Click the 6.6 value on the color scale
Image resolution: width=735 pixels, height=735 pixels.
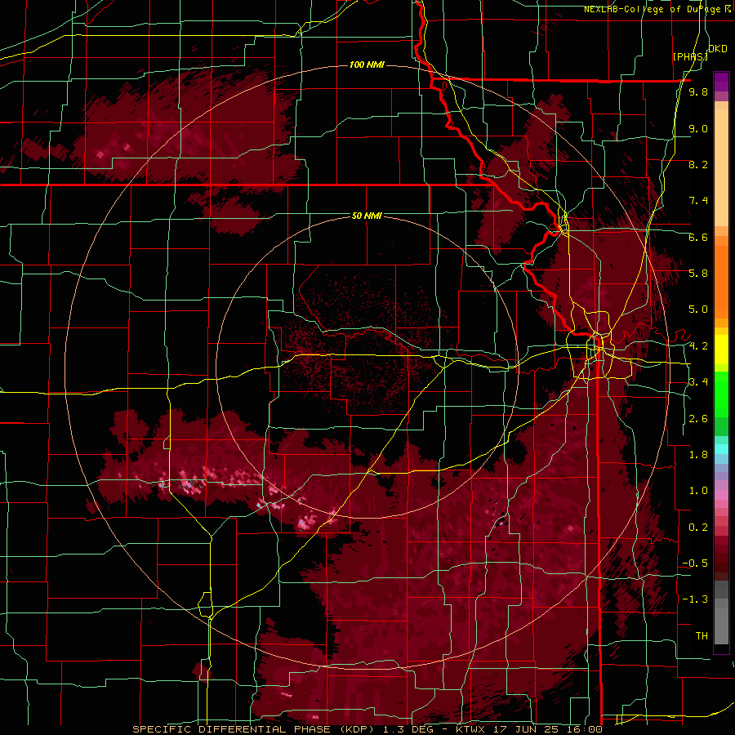[x=698, y=237]
